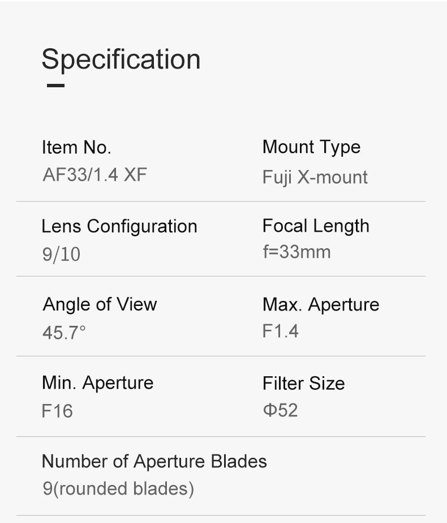Image resolution: width=447 pixels, height=523 pixels.
Task: Select the Mount Type label
Action: click(x=311, y=147)
